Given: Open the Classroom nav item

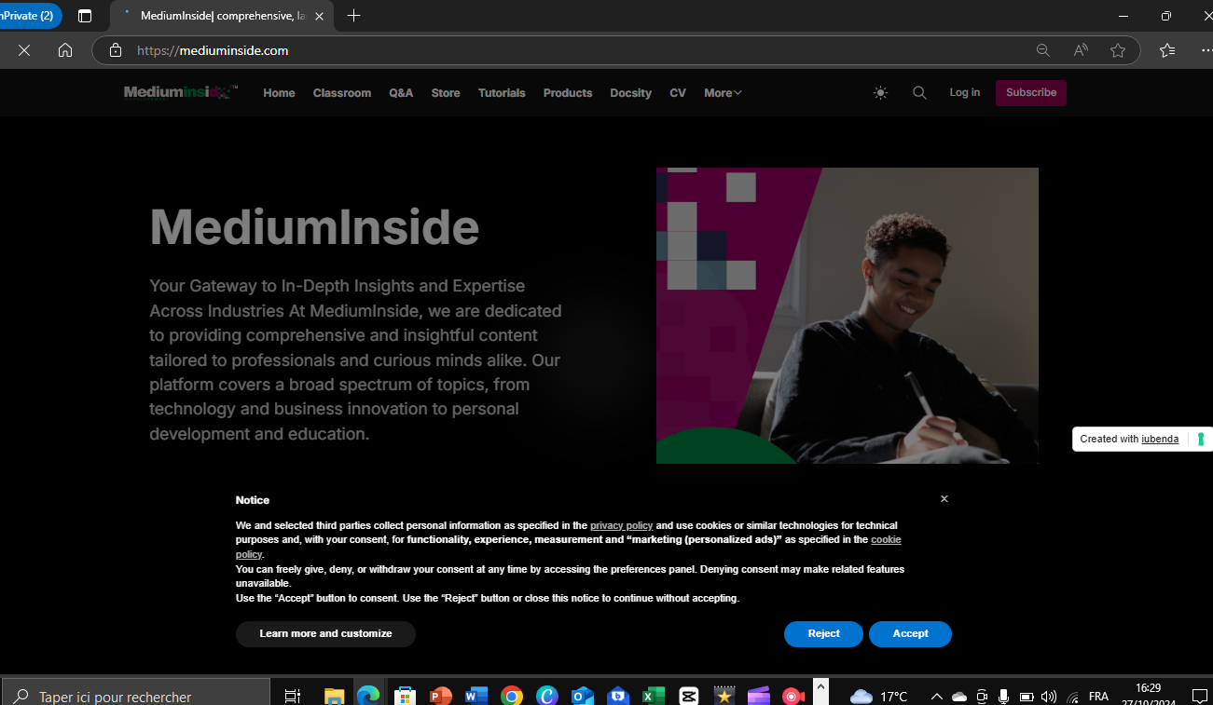Looking at the screenshot, I should tap(342, 93).
